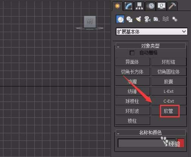Click the 纺锤 button
Image resolution: width=191 pixels, height=157 pixels.
[132, 91]
